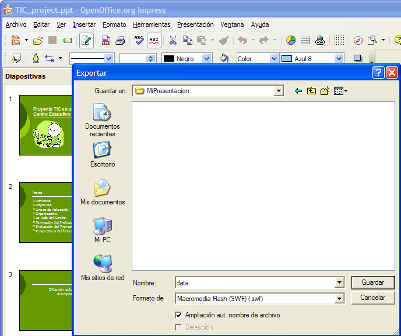This screenshot has width=401, height=336.
Task: Expand the Azul 8 fill color dropdown
Action: (339, 59)
